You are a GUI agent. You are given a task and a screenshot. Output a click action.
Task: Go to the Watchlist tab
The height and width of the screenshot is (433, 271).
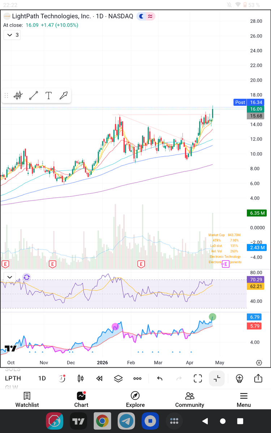coord(27,400)
